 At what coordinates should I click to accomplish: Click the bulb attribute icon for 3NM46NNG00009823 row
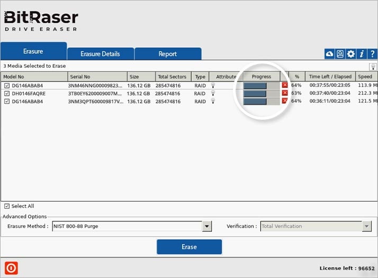coord(213,85)
